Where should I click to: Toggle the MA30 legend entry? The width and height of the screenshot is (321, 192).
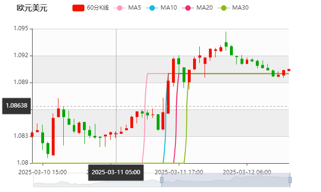(233, 8)
